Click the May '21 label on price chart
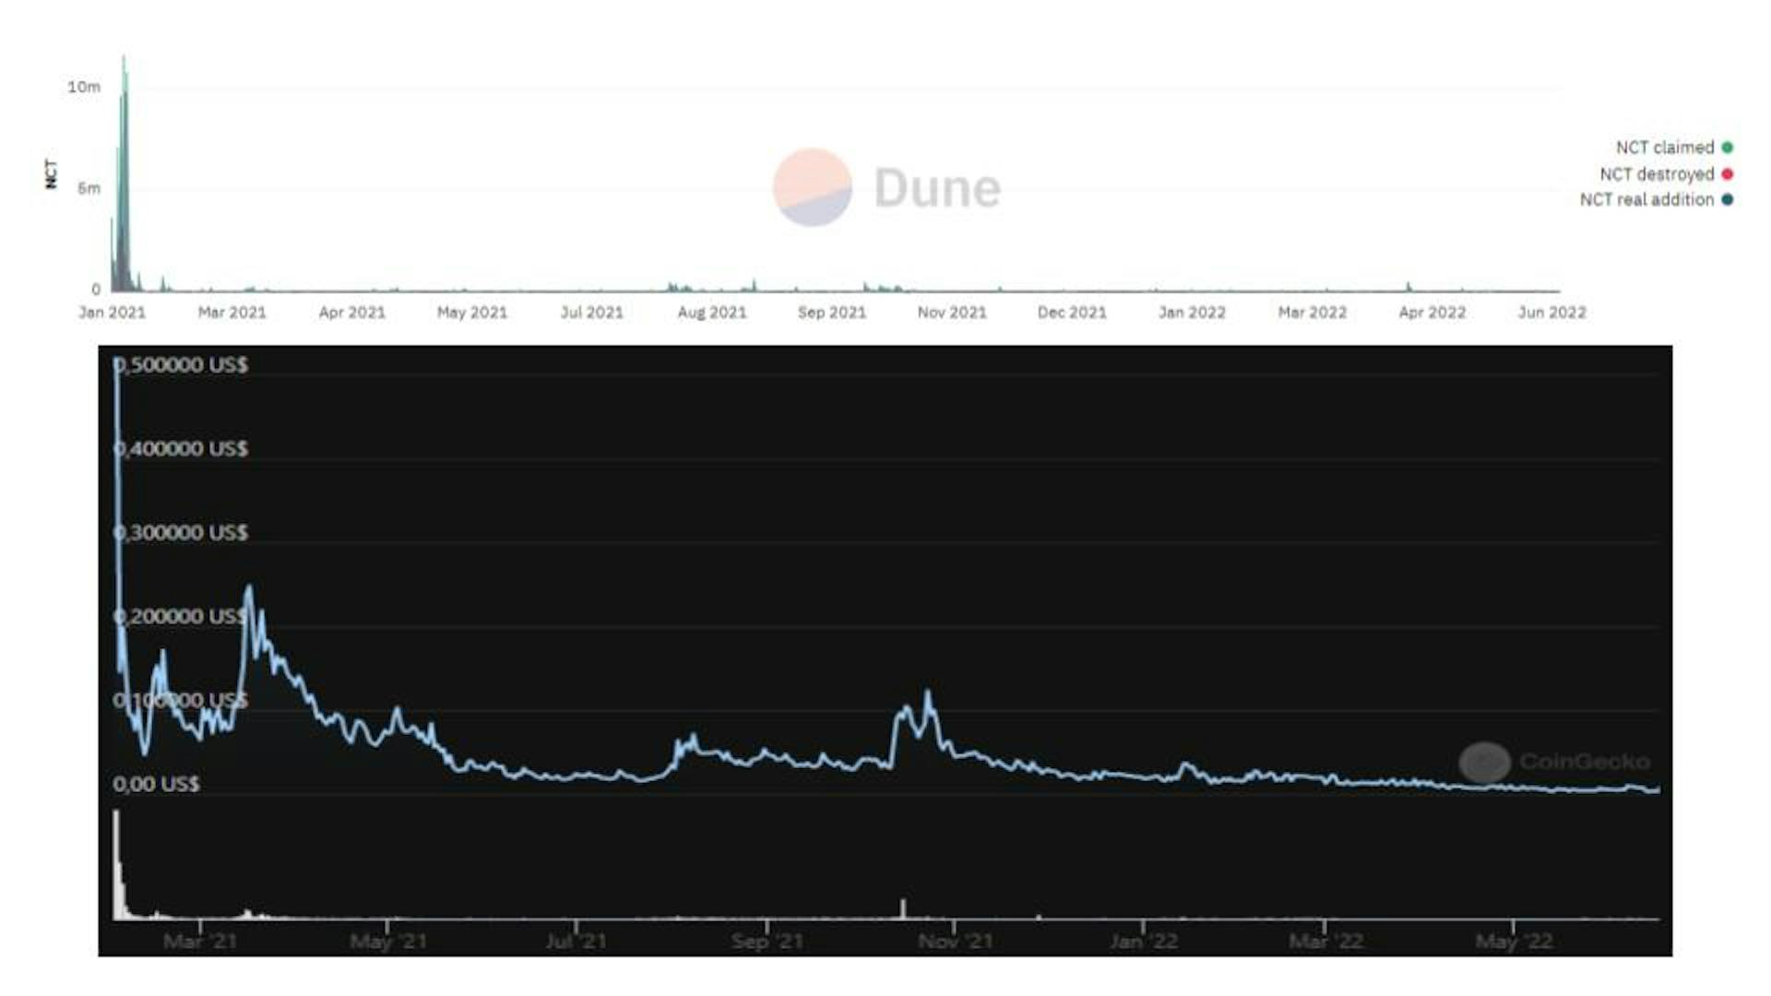The image size is (1771, 996). click(x=388, y=942)
